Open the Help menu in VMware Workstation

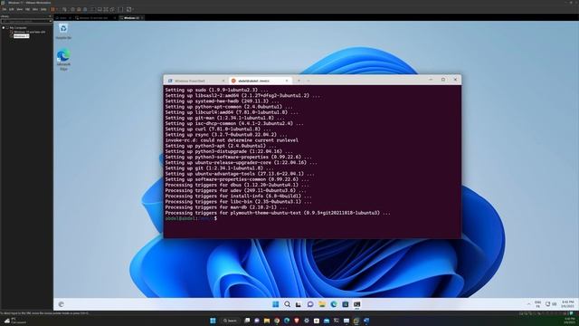coord(43,9)
